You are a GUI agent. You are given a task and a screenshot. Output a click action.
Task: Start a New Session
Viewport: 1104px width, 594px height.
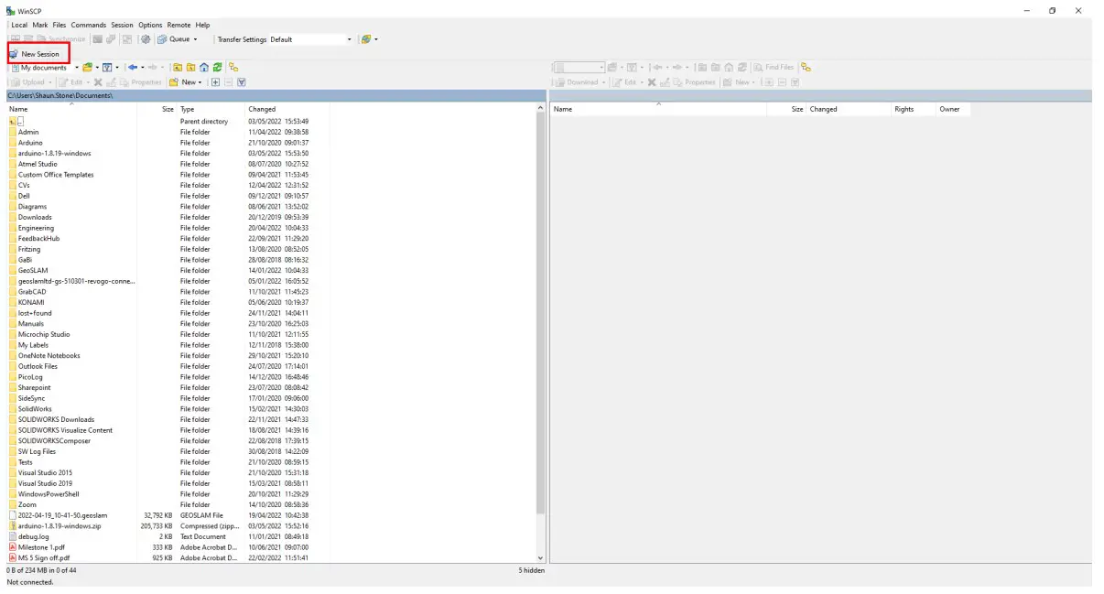pos(37,54)
